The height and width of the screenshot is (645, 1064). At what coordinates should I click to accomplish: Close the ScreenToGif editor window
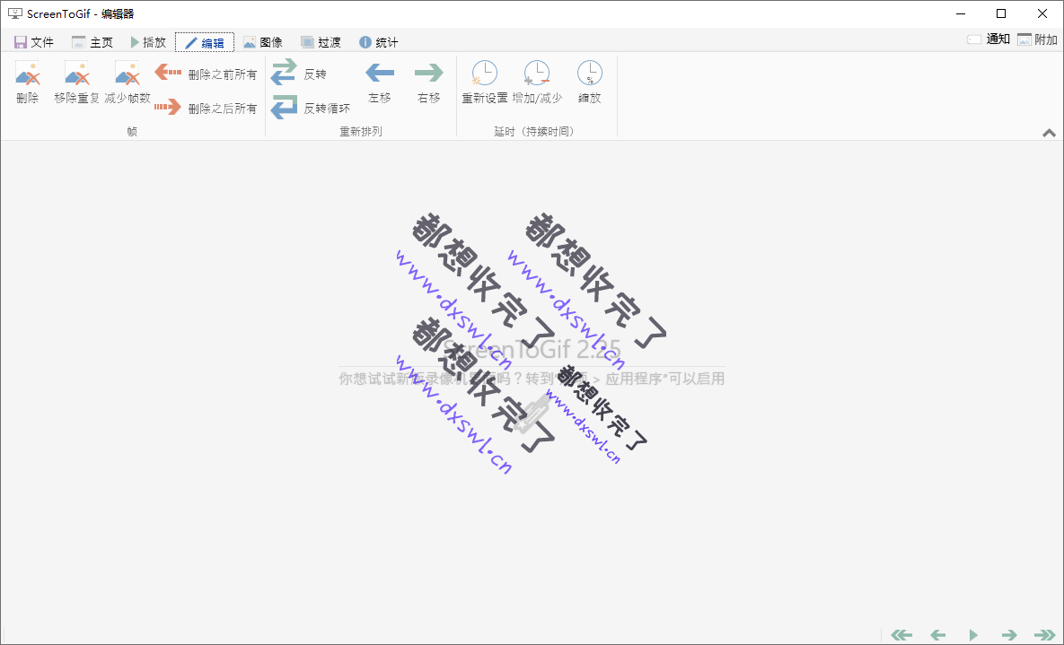(1042, 13)
